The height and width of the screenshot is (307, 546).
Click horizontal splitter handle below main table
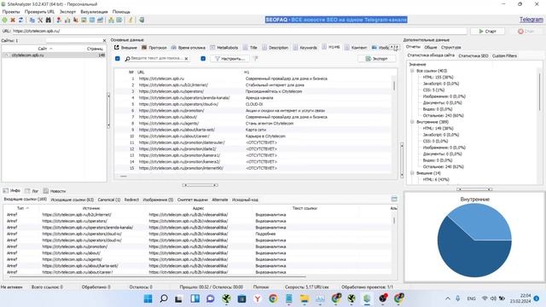coord(200,185)
